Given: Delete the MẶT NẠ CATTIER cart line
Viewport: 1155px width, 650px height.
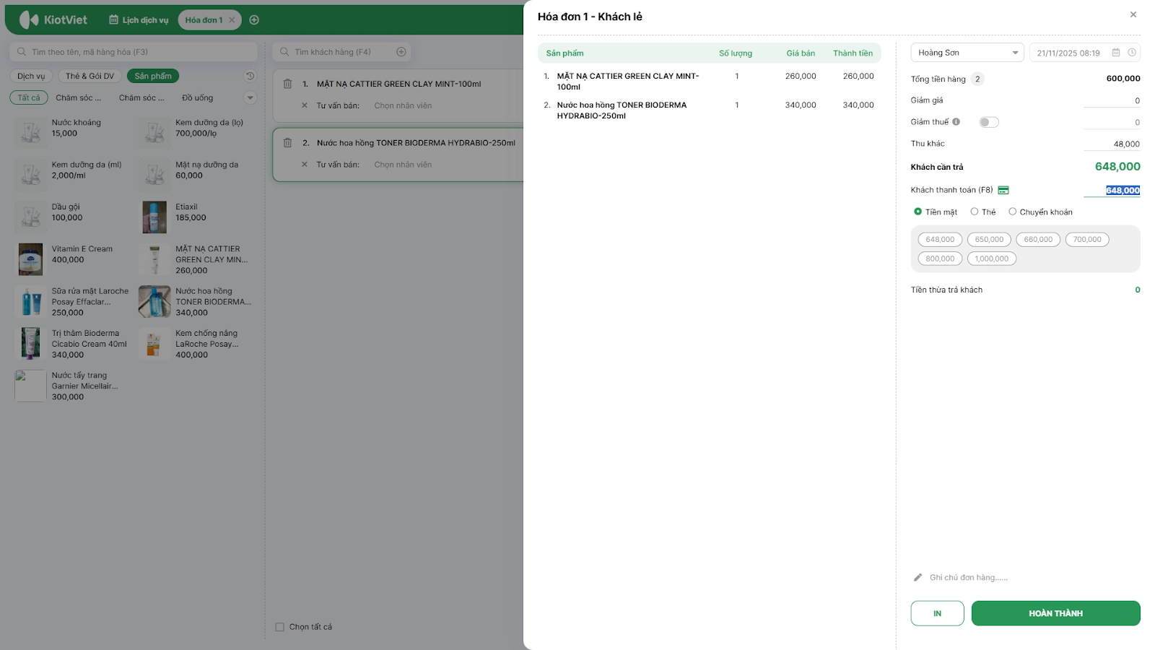Looking at the screenshot, I should [287, 84].
